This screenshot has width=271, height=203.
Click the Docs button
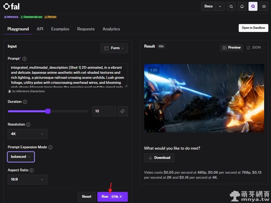point(209,6)
